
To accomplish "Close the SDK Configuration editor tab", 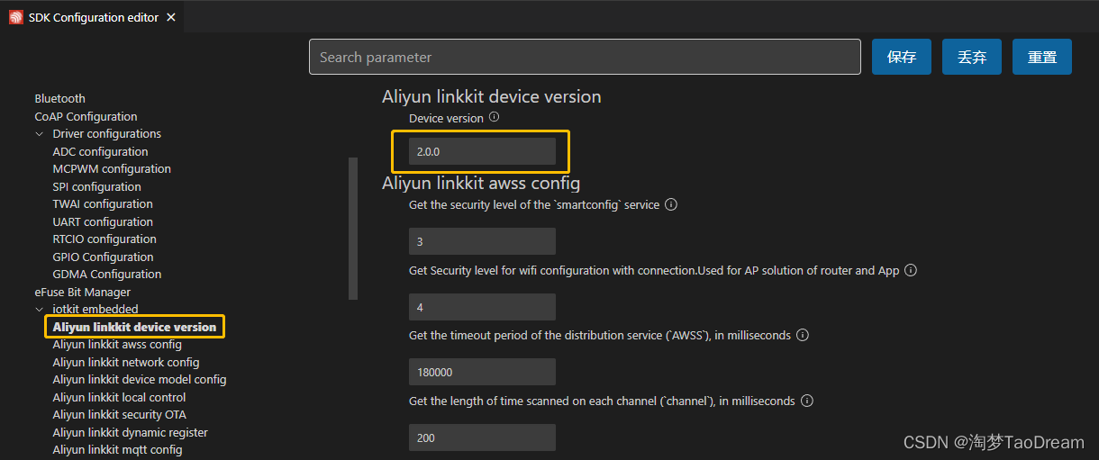I will tap(171, 17).
